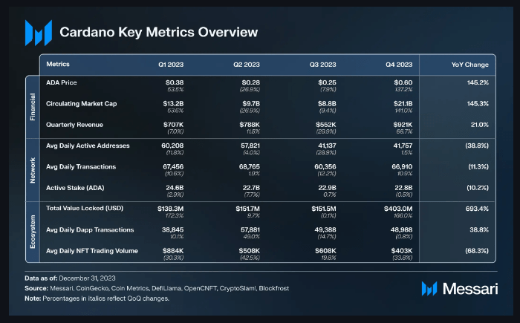520x323 pixels.
Task: Select the Network section label
Action: 33,169
